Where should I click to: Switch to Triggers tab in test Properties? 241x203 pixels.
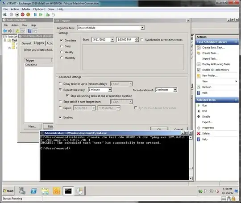39,43
